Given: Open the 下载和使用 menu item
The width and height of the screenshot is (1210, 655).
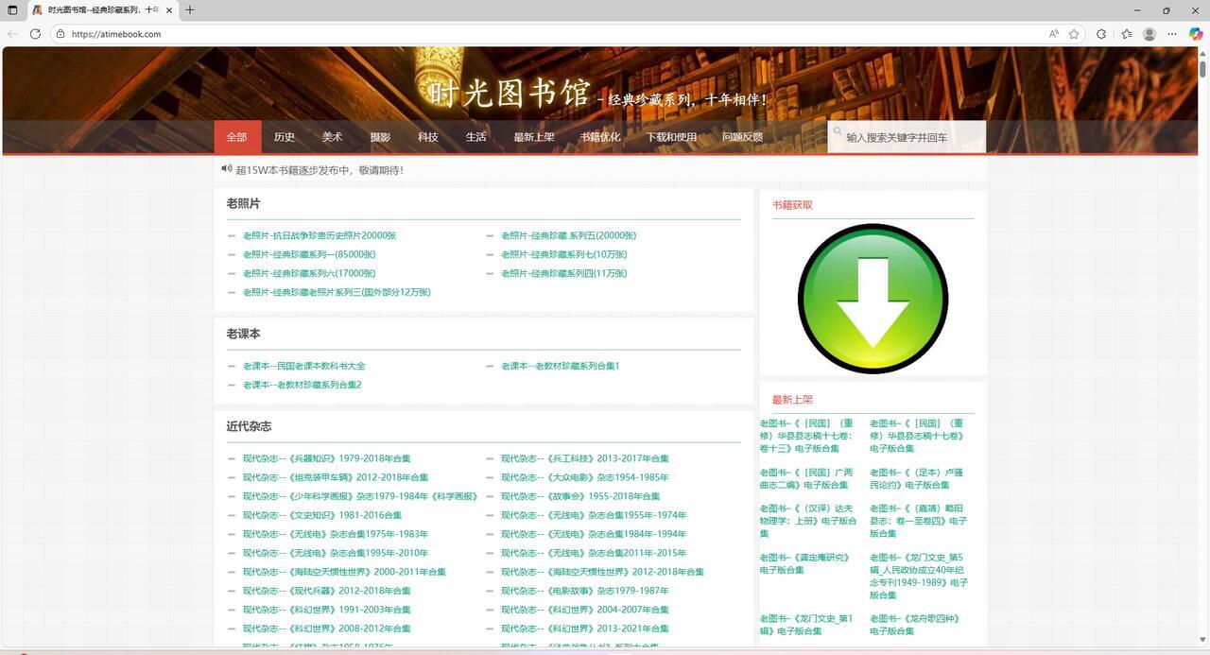Looking at the screenshot, I should tap(671, 137).
